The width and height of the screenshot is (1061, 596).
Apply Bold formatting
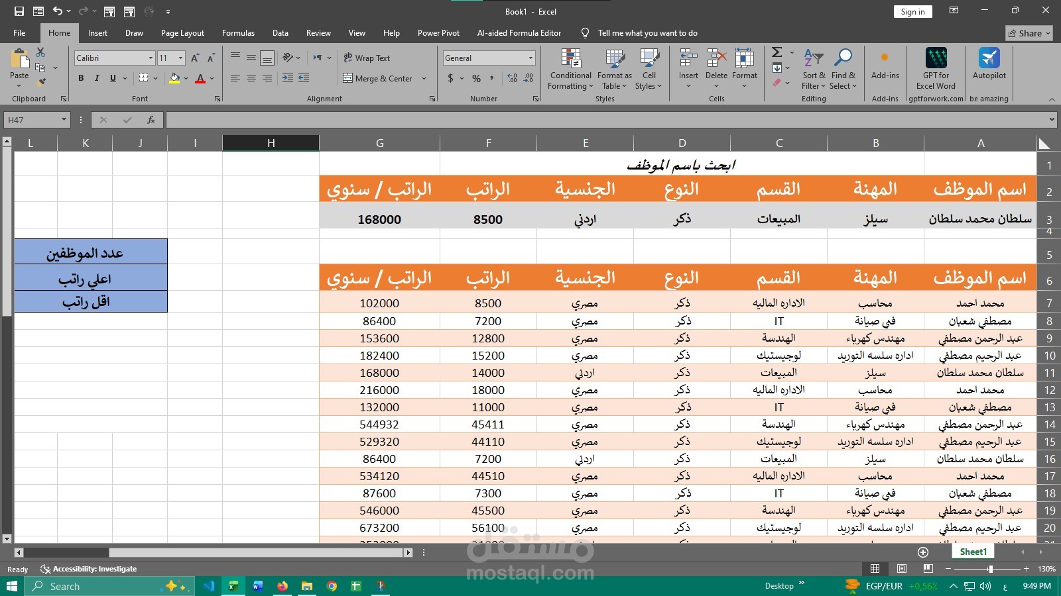point(81,78)
